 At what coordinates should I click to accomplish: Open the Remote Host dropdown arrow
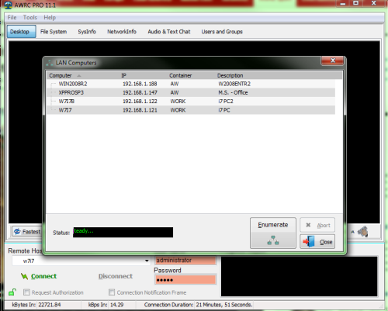(x=147, y=261)
